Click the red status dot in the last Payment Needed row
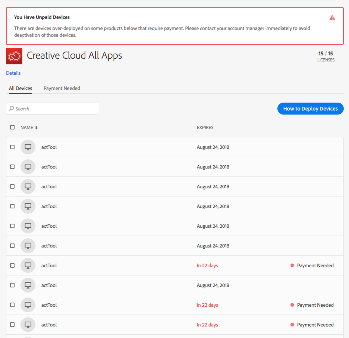Screen dimensions: 349x338 tap(292, 325)
